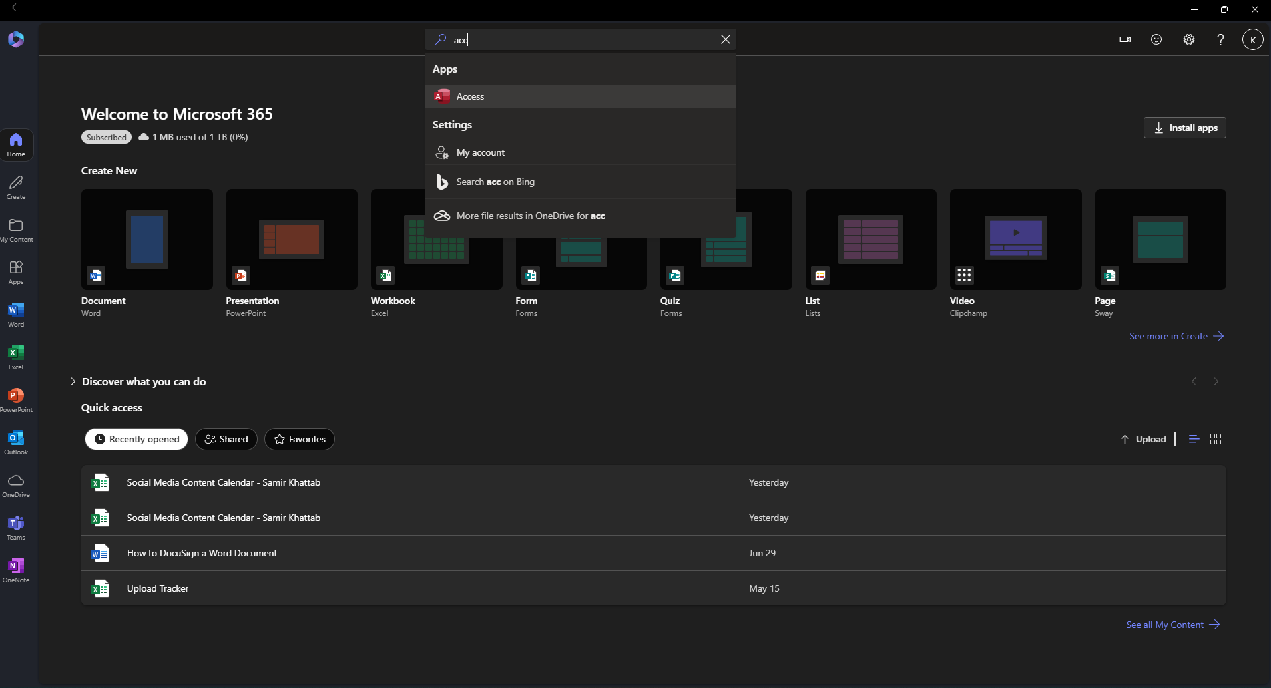
Task: Switch to list view layout
Action: [1194, 439]
